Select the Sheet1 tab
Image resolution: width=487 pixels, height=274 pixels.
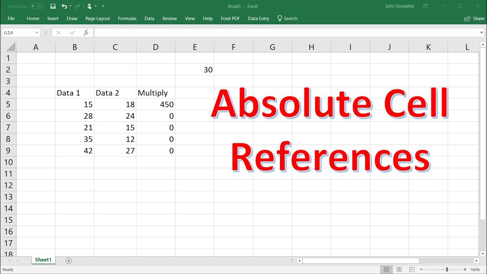[x=43, y=260]
